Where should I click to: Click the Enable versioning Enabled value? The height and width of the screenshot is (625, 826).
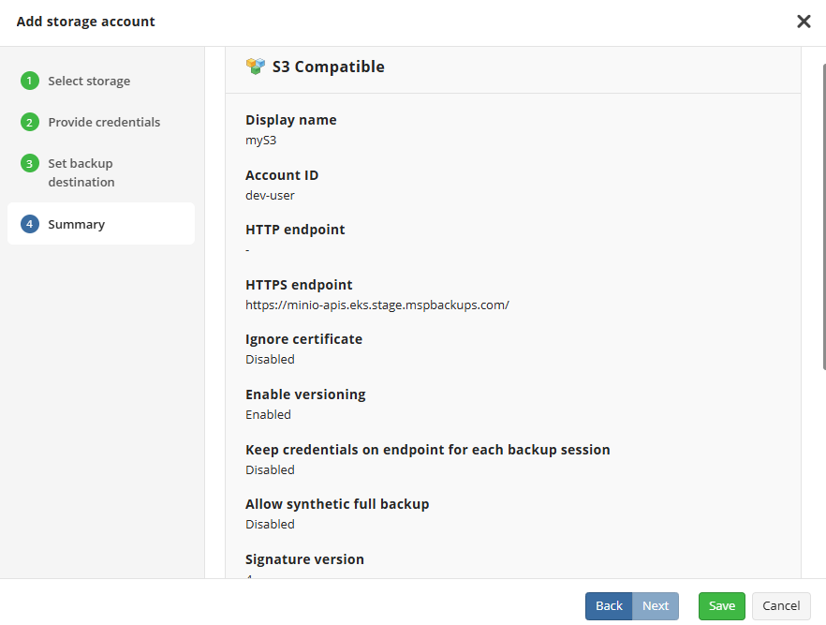(268, 414)
